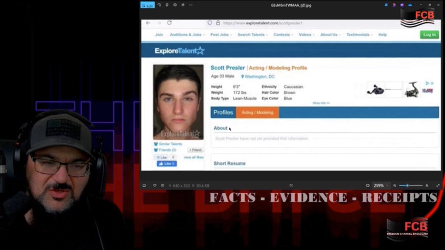The height and width of the screenshot is (250, 445).
Task: Click the browser back arrow
Action: click(148, 23)
